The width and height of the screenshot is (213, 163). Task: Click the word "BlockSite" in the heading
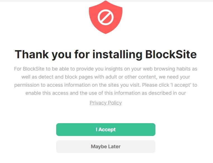(171, 54)
